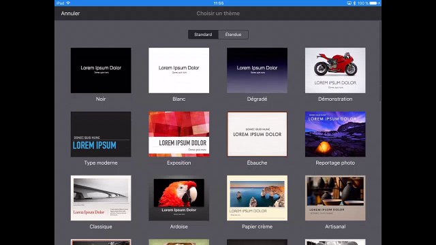Viewport: 436px width, 245px height.
Task: Select the Artisanal pottery theme thumbnail
Action: [335, 198]
